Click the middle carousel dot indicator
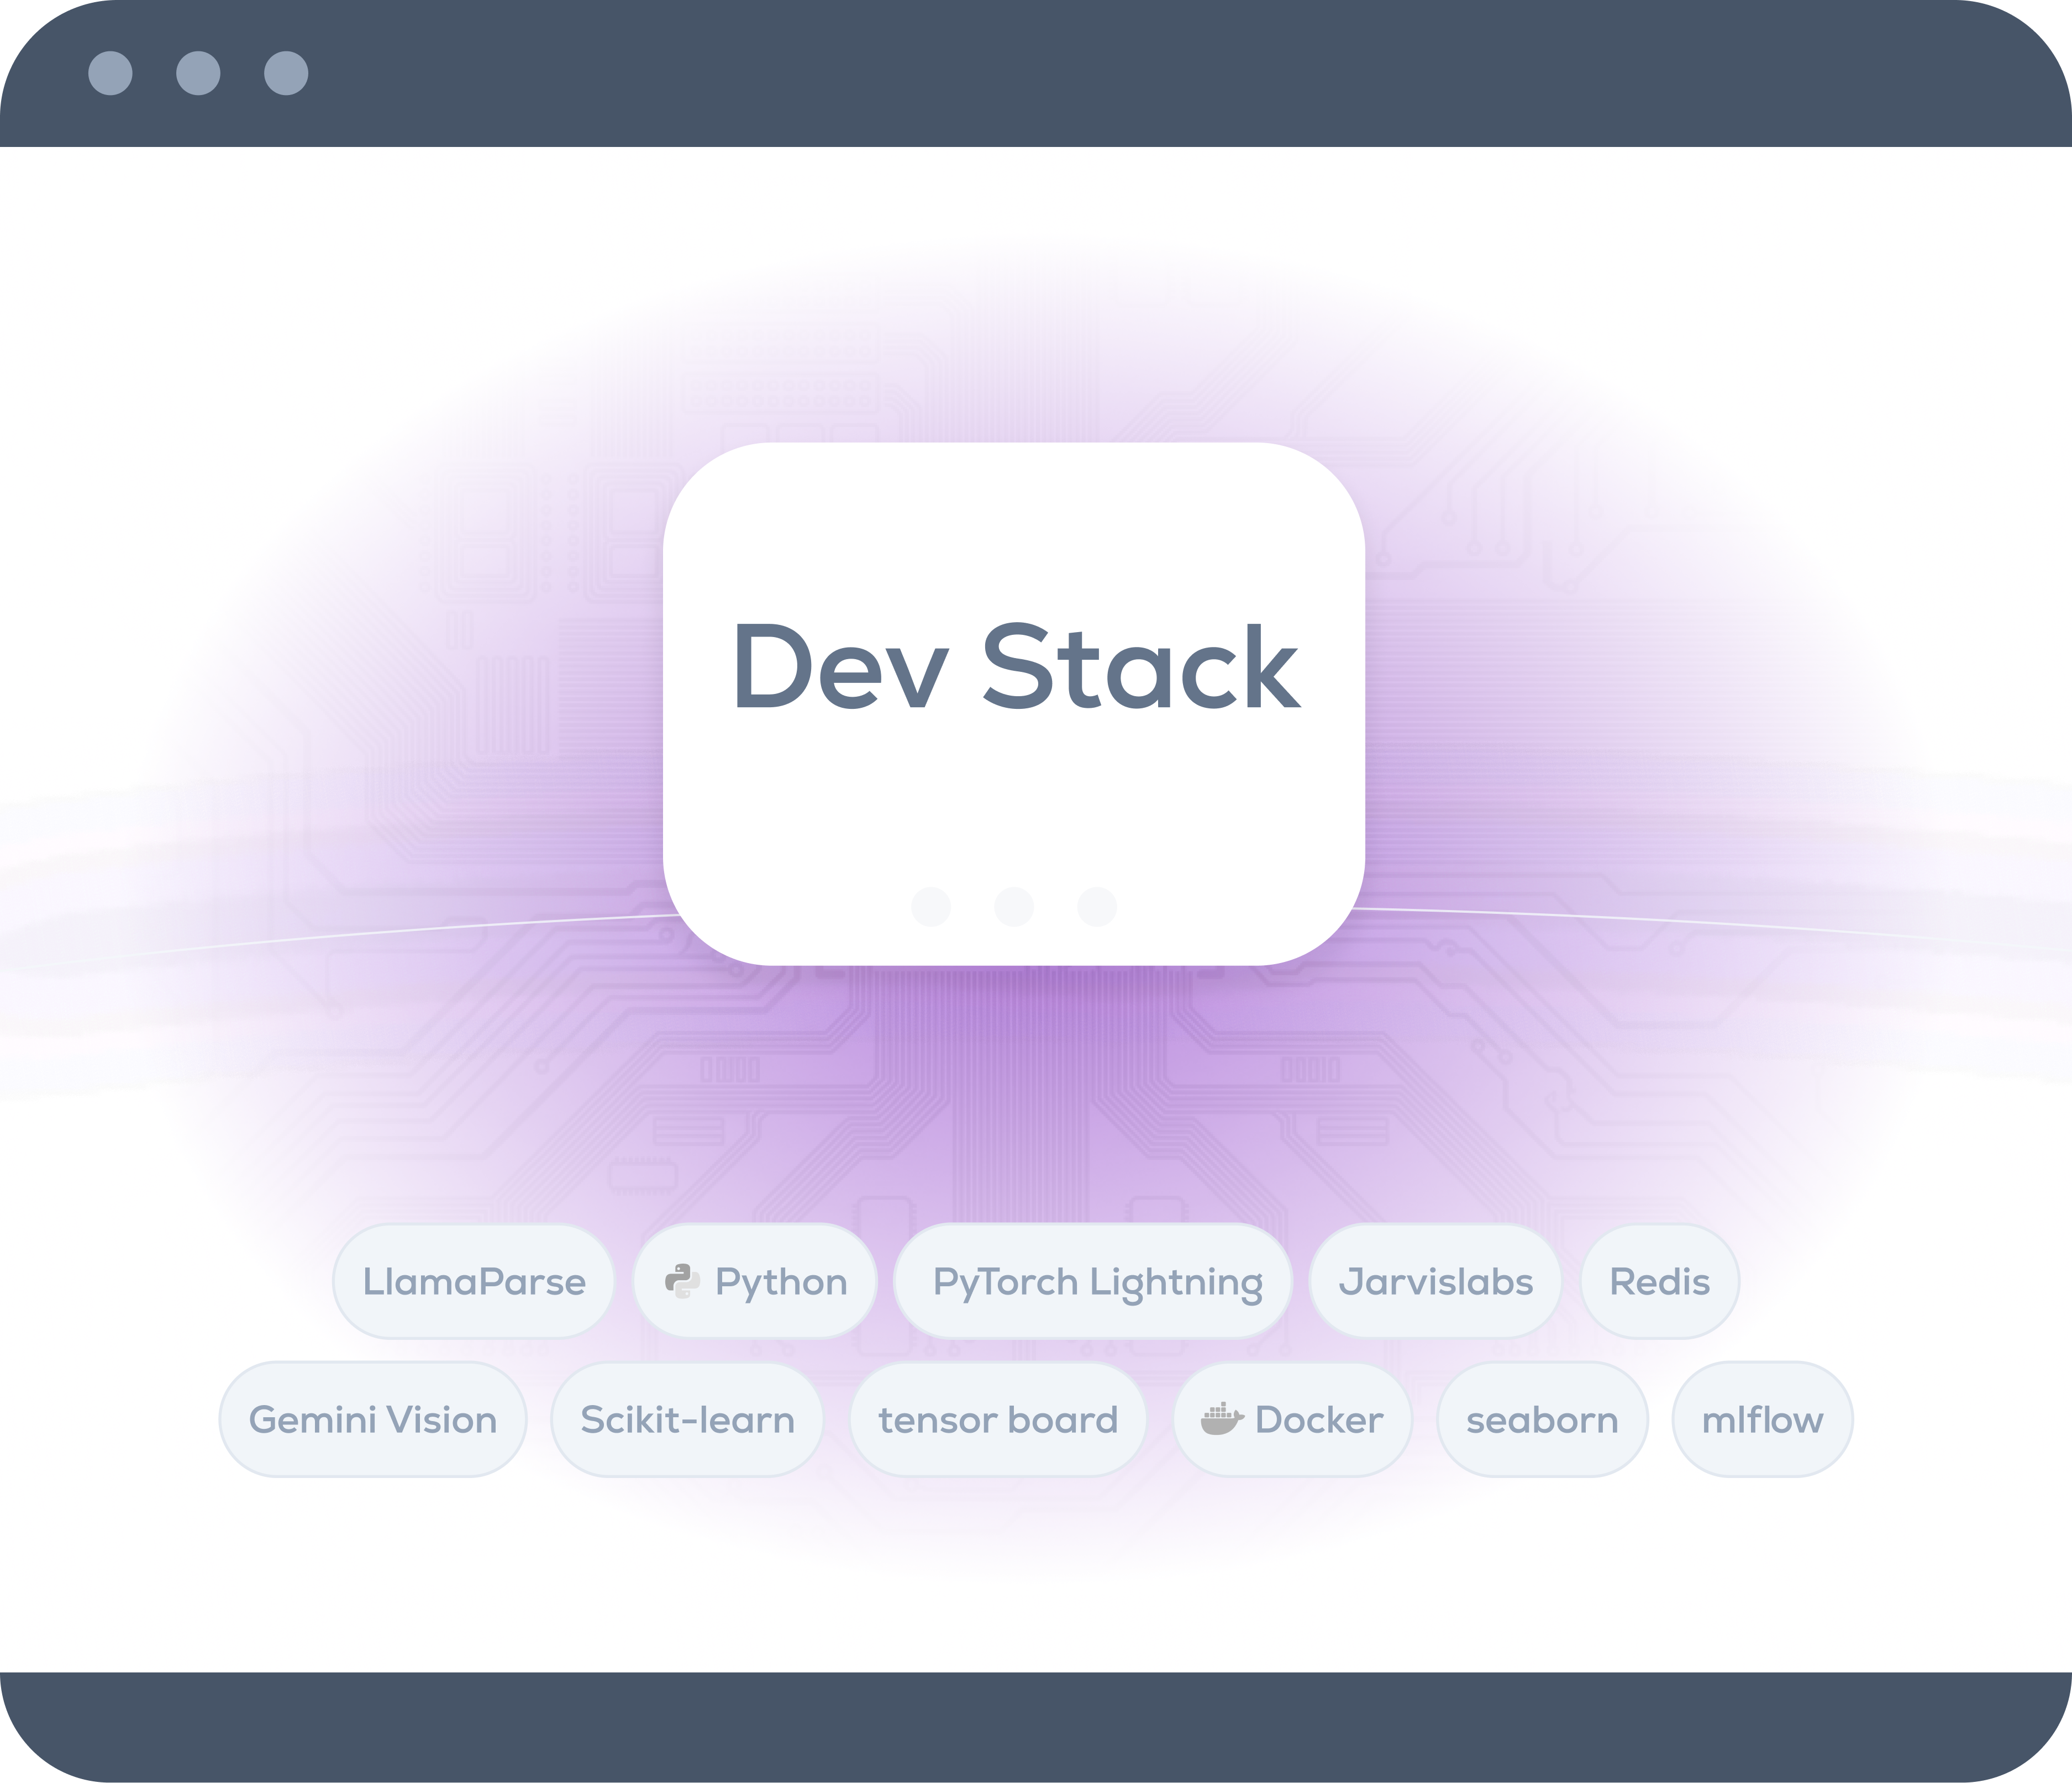Screen dimensions: 2072x1783 click(1015, 906)
